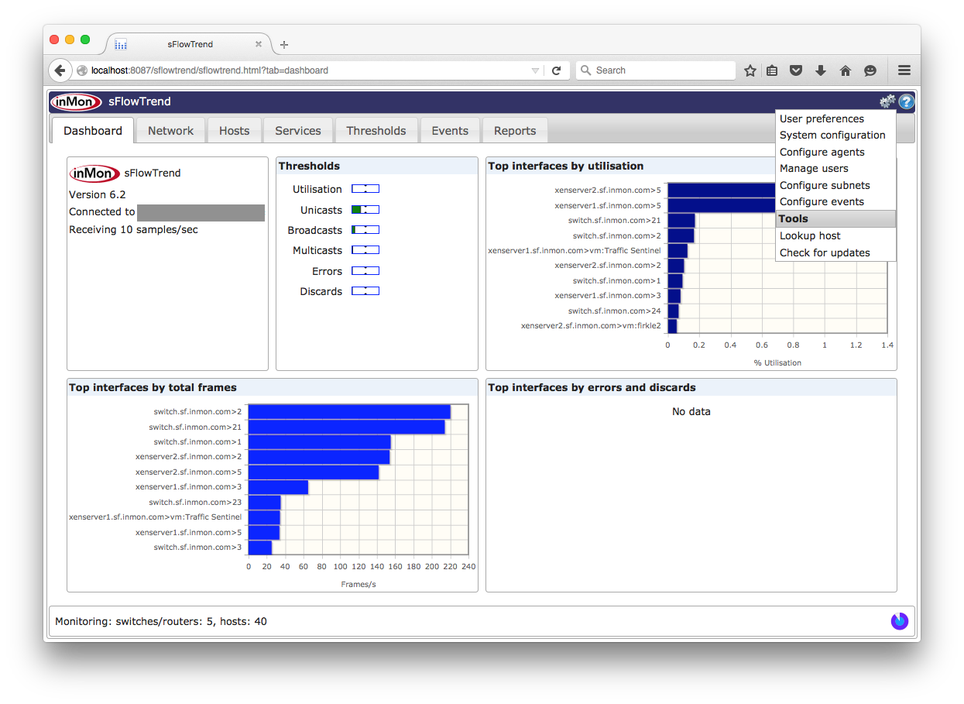
Task: Open the Hosts tab
Action: (235, 131)
